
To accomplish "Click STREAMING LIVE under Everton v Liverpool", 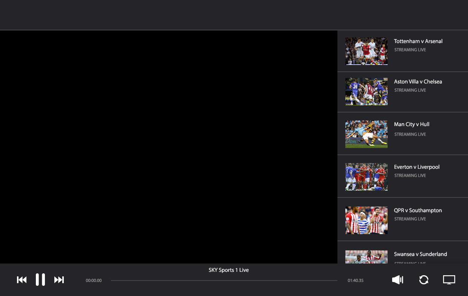I will (x=410, y=176).
